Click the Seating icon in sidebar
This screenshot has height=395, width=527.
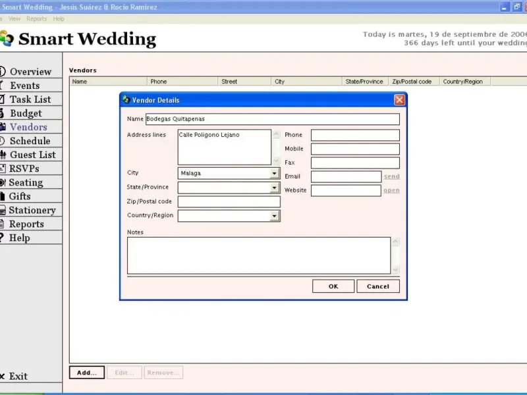pos(3,182)
